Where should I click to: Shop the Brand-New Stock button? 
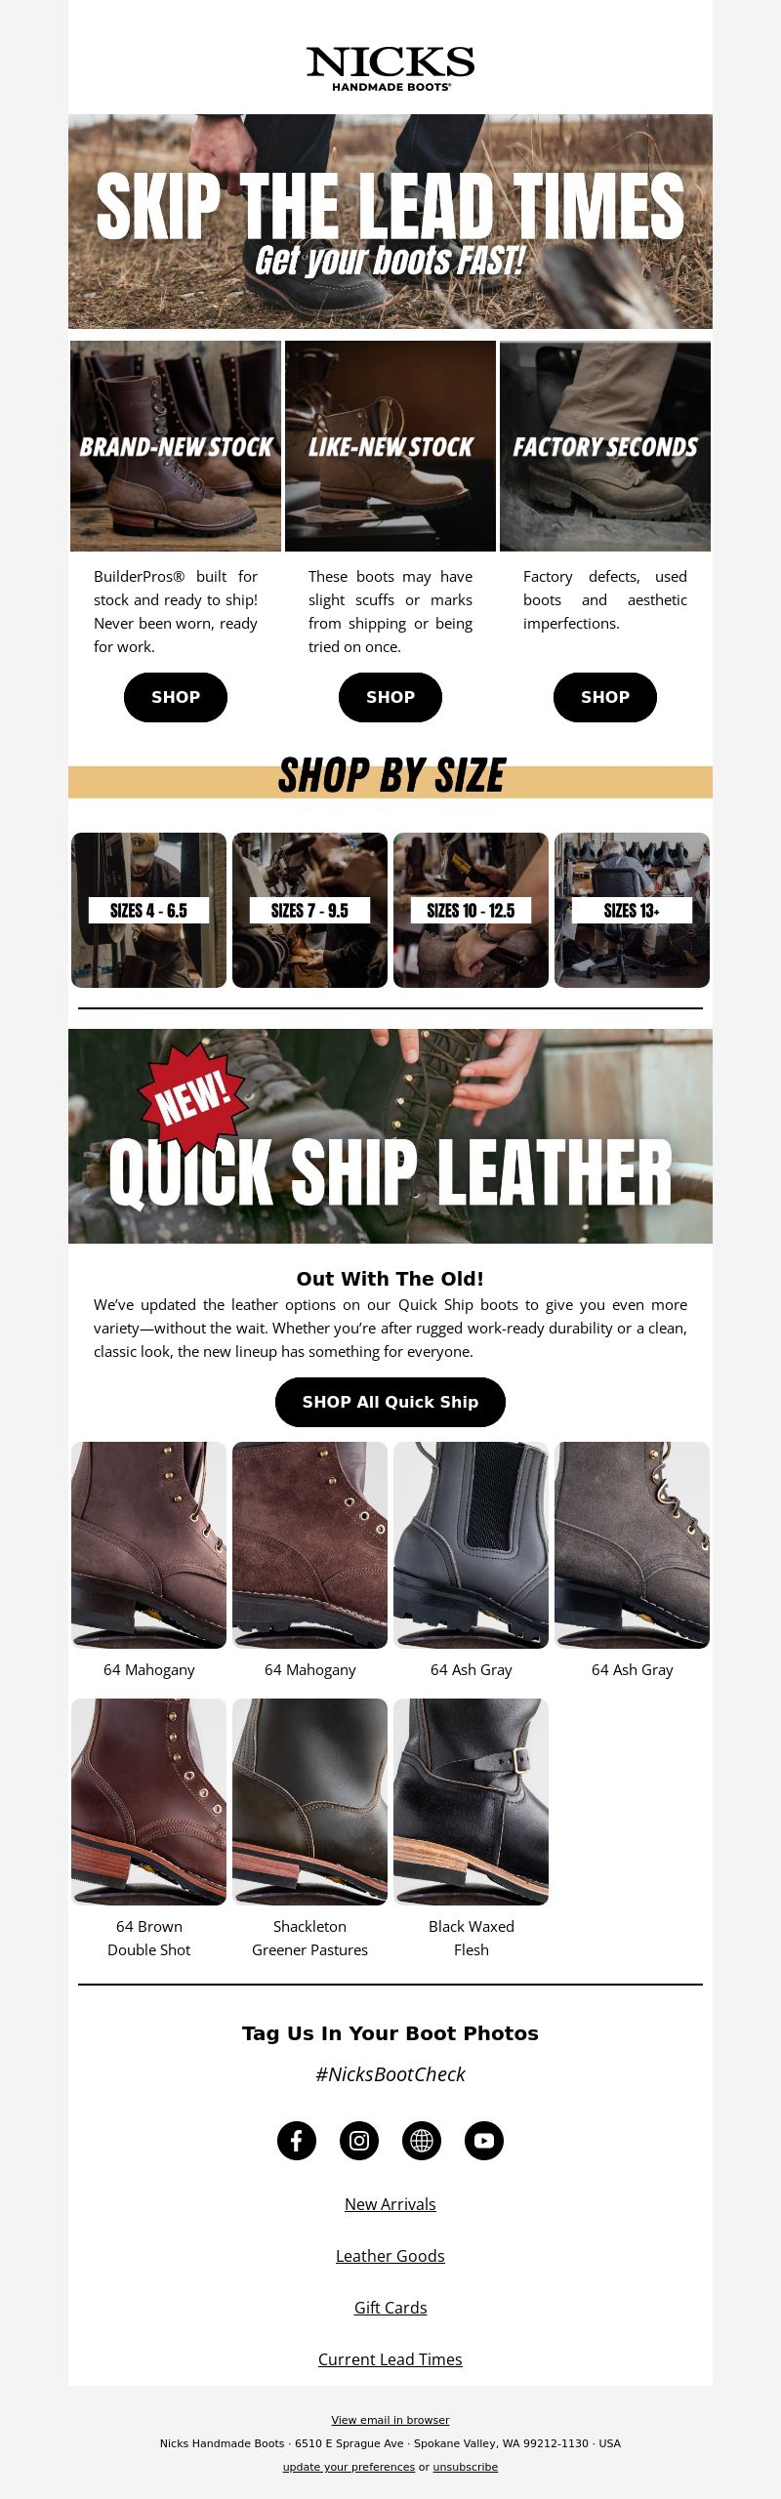point(176,697)
